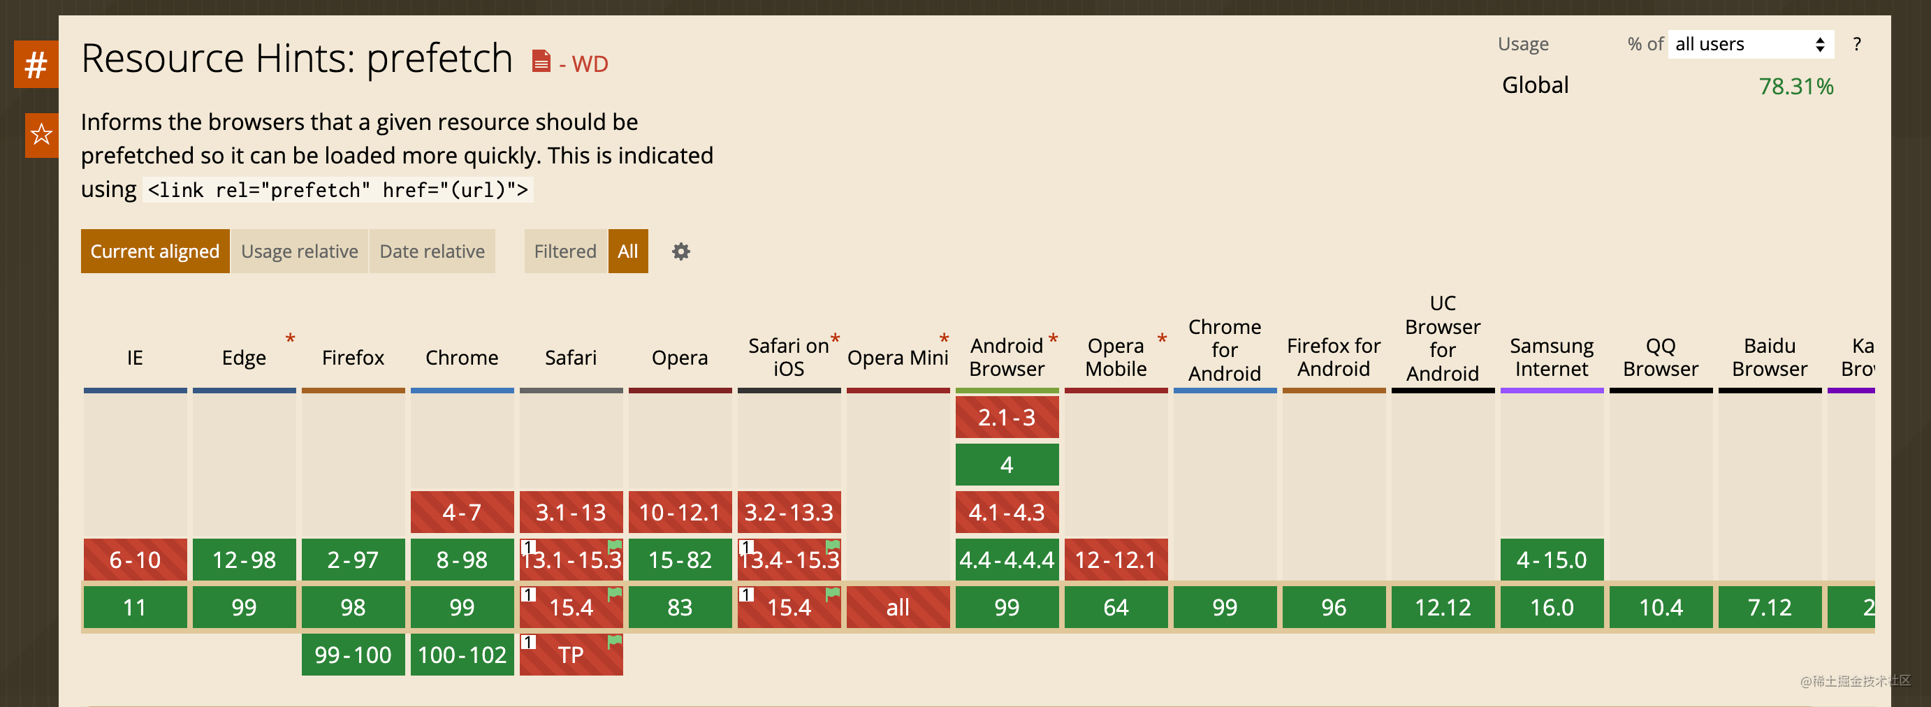
Task: Star this feature as favorite
Action: pos(41,135)
